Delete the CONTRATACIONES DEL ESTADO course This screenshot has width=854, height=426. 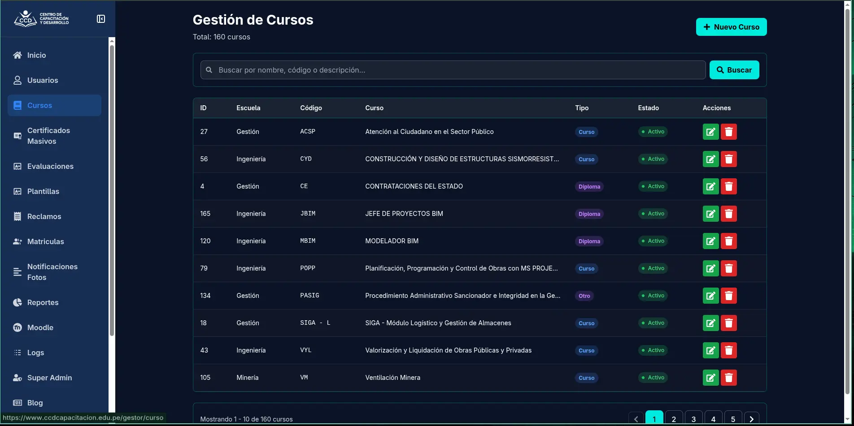tap(729, 186)
